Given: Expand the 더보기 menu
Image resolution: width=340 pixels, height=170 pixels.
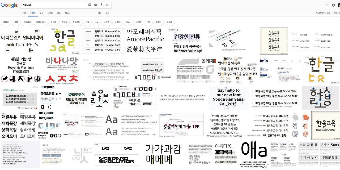Looking at the screenshot, I should (67, 13).
